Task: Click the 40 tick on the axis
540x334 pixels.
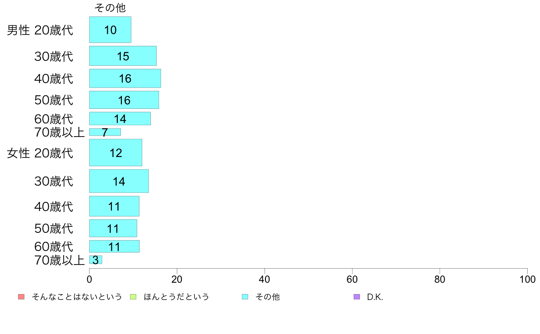Action: tap(265, 279)
